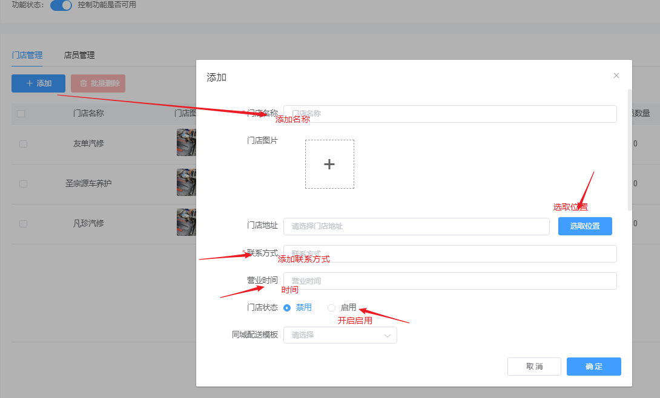660x398 pixels.
Task: Expand the 请选择 combo box
Action: [340, 334]
